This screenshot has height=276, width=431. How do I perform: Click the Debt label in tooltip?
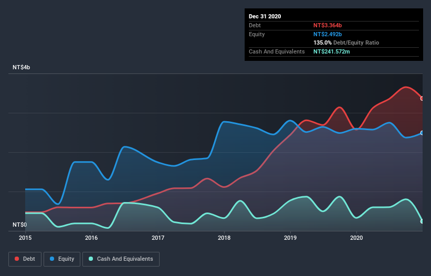point(255,25)
